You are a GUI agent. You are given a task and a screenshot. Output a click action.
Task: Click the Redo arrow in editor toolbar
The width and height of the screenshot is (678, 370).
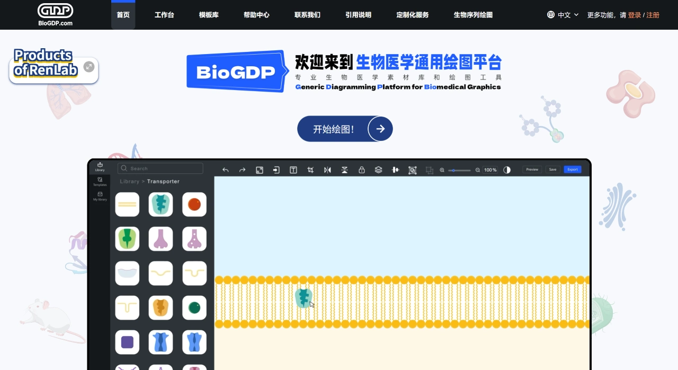[243, 170]
